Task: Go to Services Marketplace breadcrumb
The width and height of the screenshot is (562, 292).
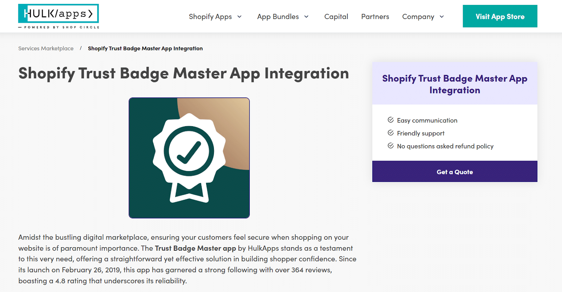Action: (x=46, y=48)
